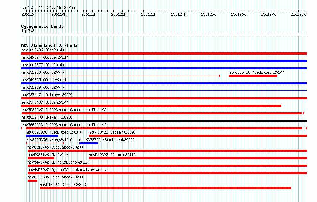Click the blue bar of nsv6327878
Viewport: 317px width, 202px height.
(x=42, y=136)
